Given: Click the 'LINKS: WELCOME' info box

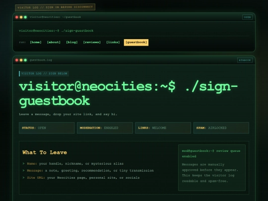Looking at the screenshot, I should point(163,128).
